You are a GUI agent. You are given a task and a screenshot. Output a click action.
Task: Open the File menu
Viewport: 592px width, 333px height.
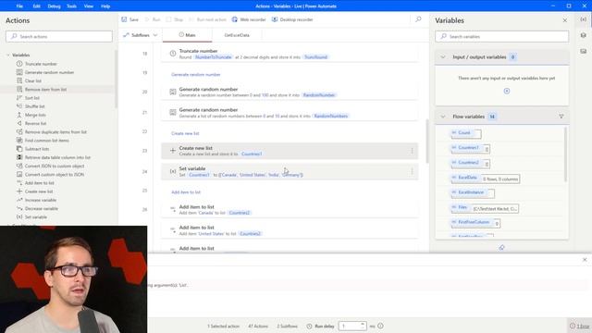pos(19,6)
